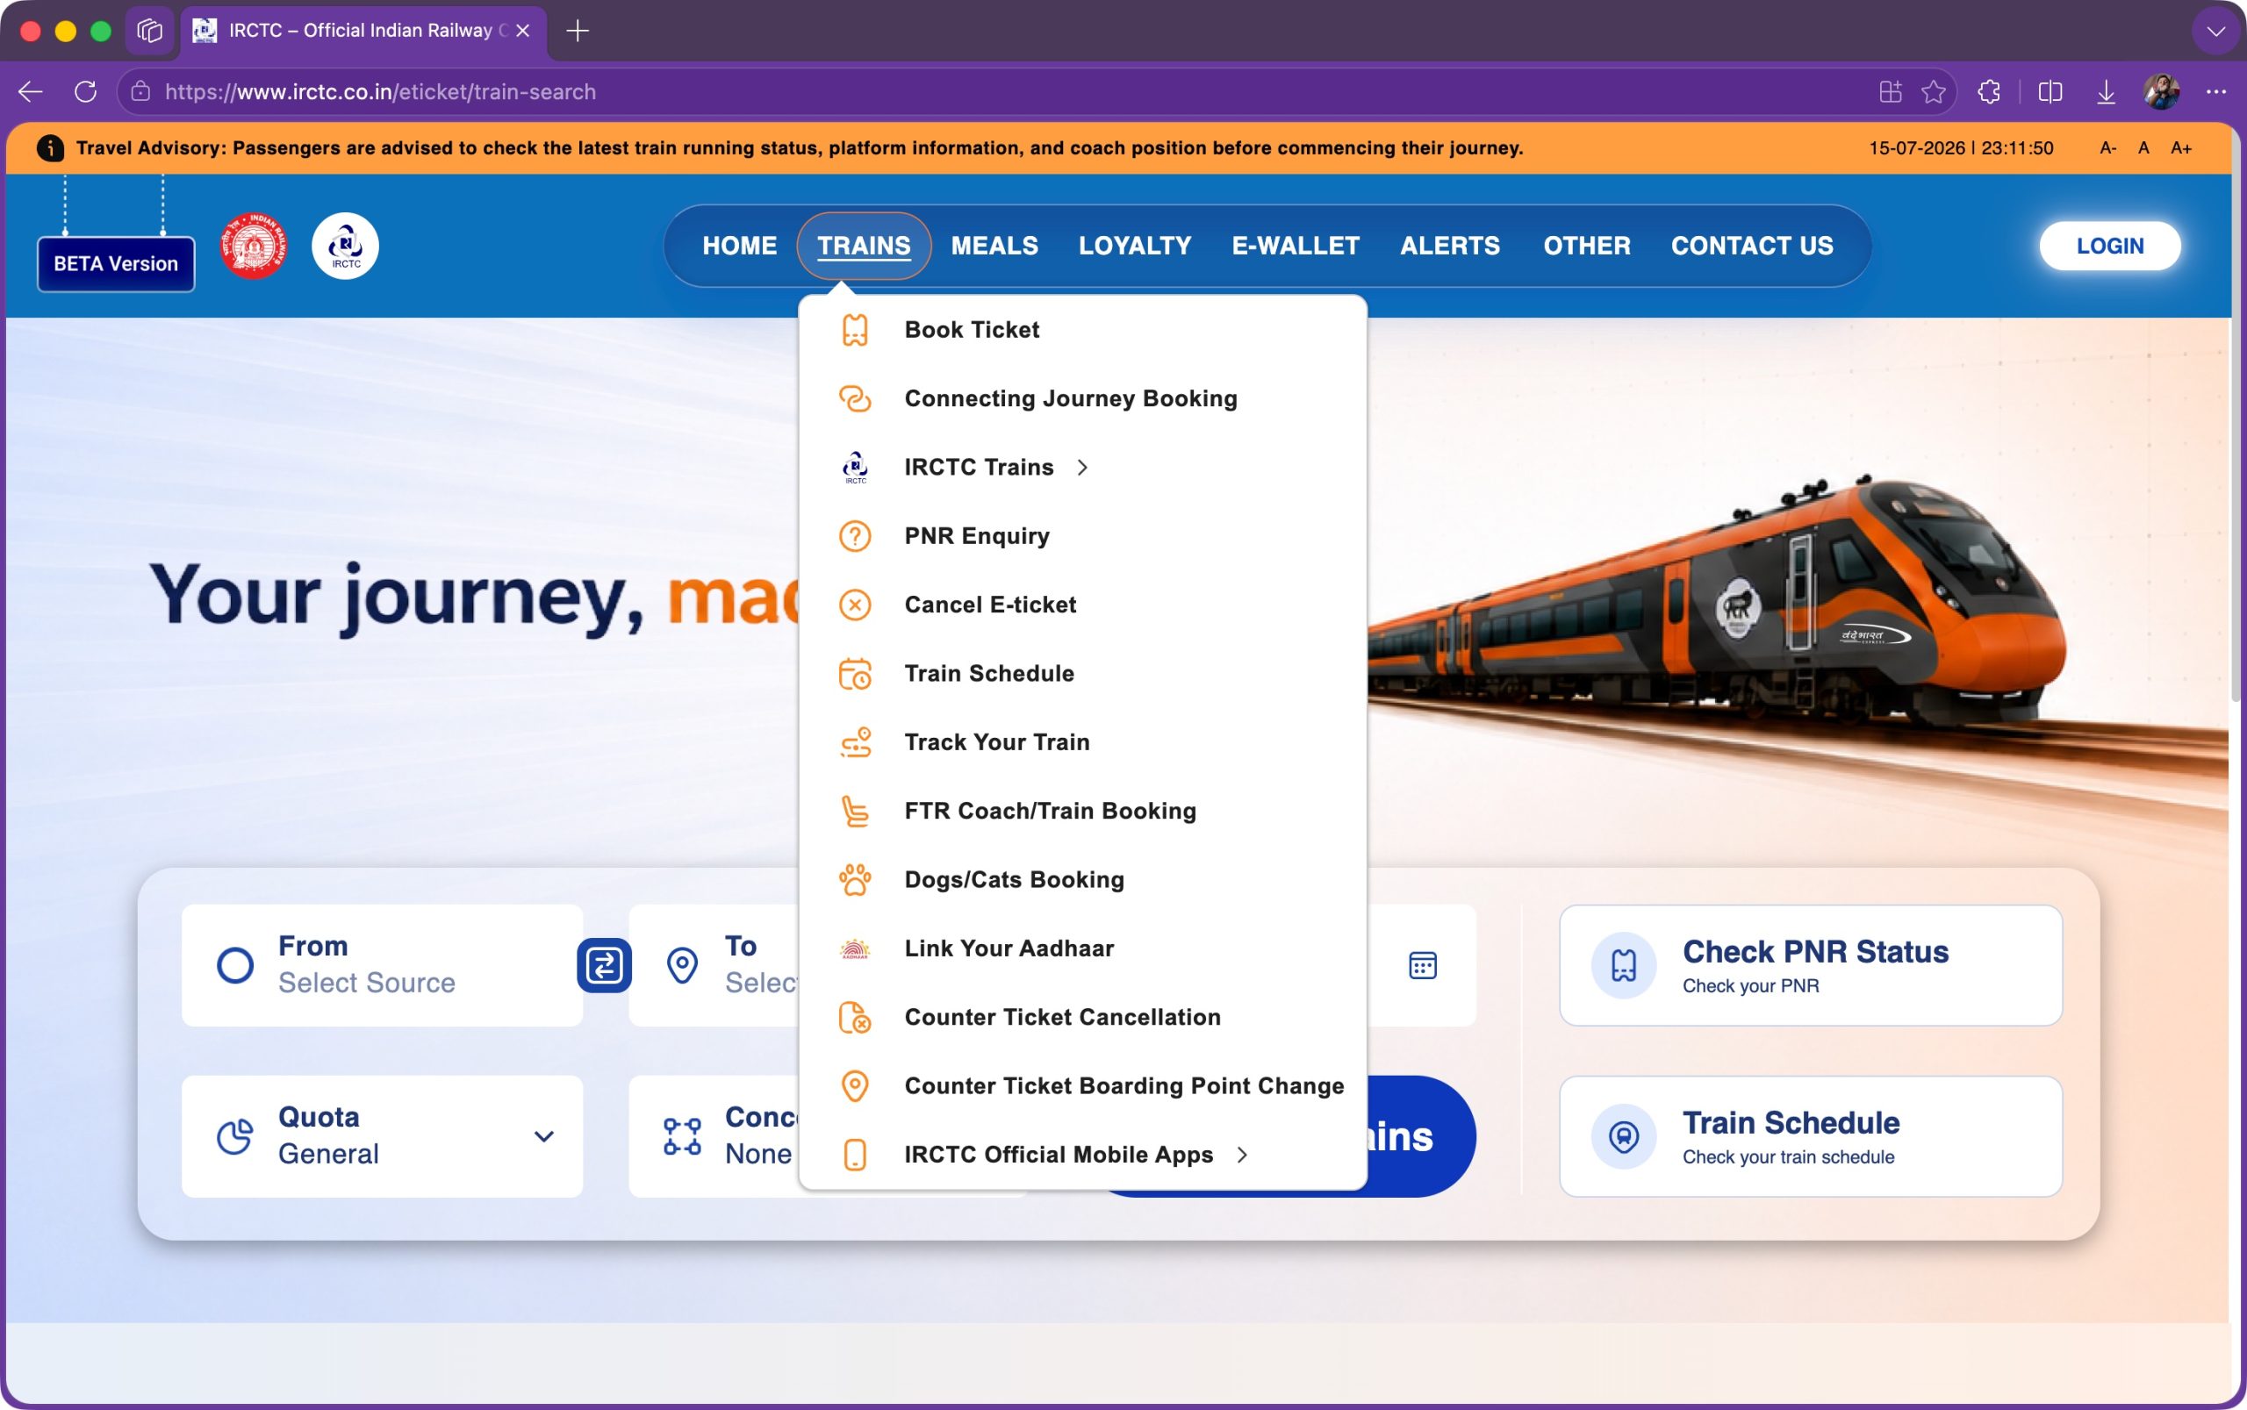The height and width of the screenshot is (1410, 2247).
Task: Reset font size with the A button
Action: (x=2143, y=148)
